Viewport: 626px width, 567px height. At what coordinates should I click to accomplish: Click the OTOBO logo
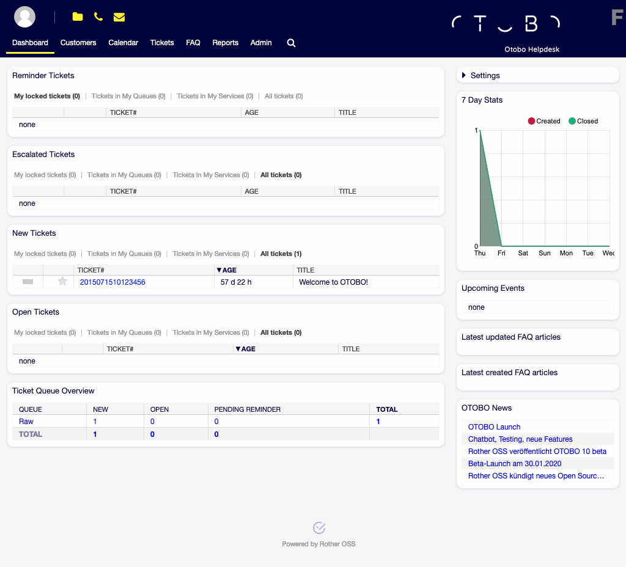tap(506, 23)
